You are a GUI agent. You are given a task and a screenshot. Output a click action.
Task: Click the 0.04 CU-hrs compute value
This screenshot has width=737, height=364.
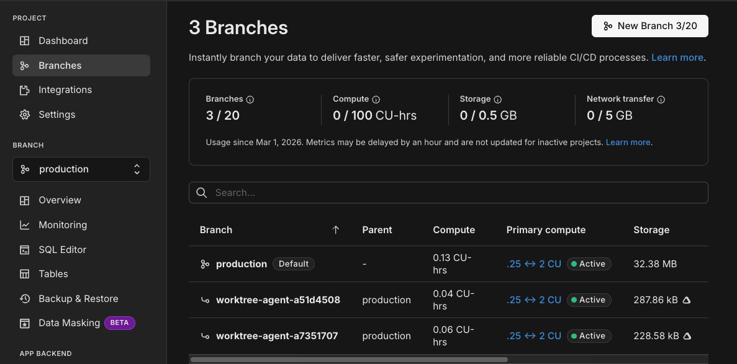(x=453, y=300)
